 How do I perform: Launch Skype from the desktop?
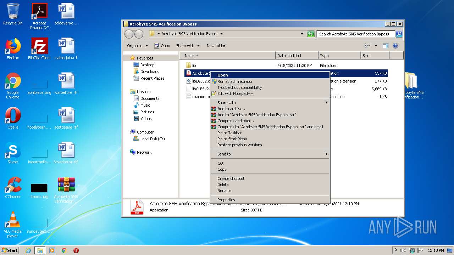click(x=13, y=153)
